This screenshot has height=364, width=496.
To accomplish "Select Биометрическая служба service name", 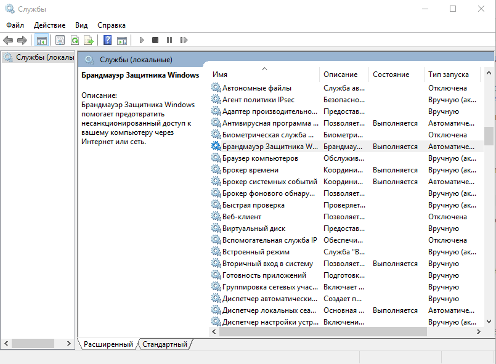I will click(268, 135).
